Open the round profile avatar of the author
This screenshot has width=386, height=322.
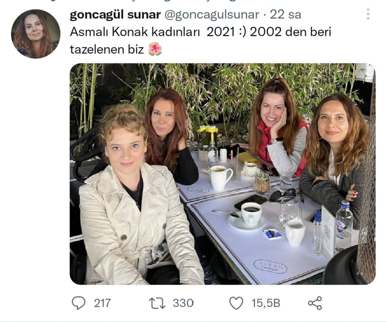click(35, 34)
